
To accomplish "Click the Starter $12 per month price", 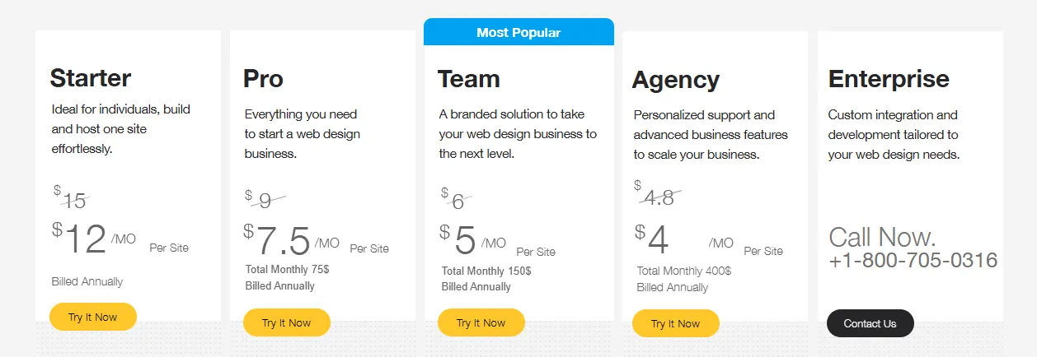I will (x=84, y=239).
